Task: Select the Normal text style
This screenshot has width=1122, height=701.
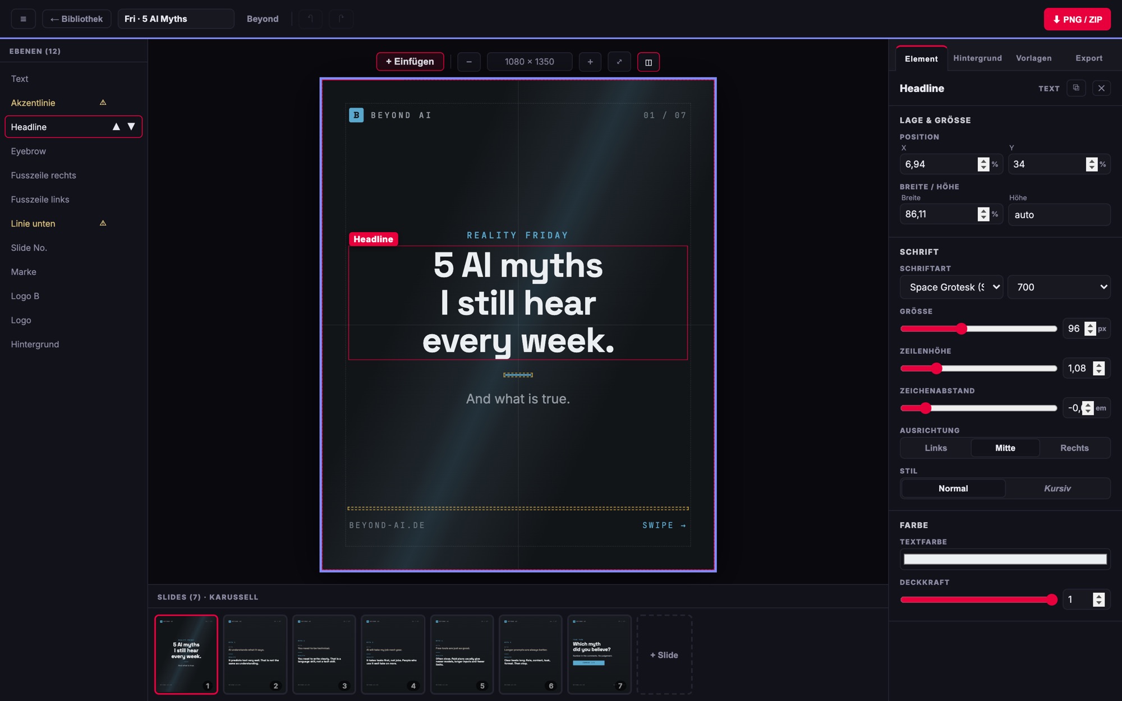Action: coord(953,488)
